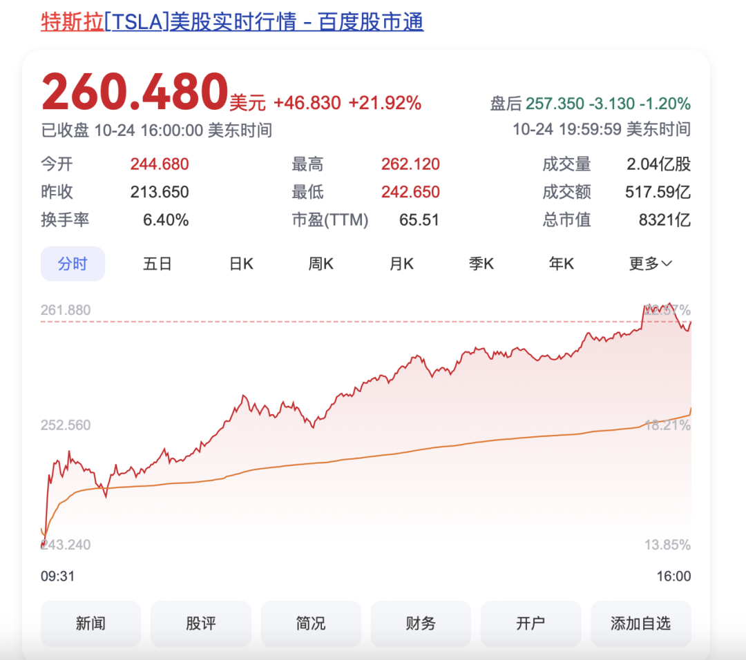View the 月K monthly chart

point(401,263)
